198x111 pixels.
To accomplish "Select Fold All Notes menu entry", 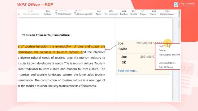I will point(166,67).
